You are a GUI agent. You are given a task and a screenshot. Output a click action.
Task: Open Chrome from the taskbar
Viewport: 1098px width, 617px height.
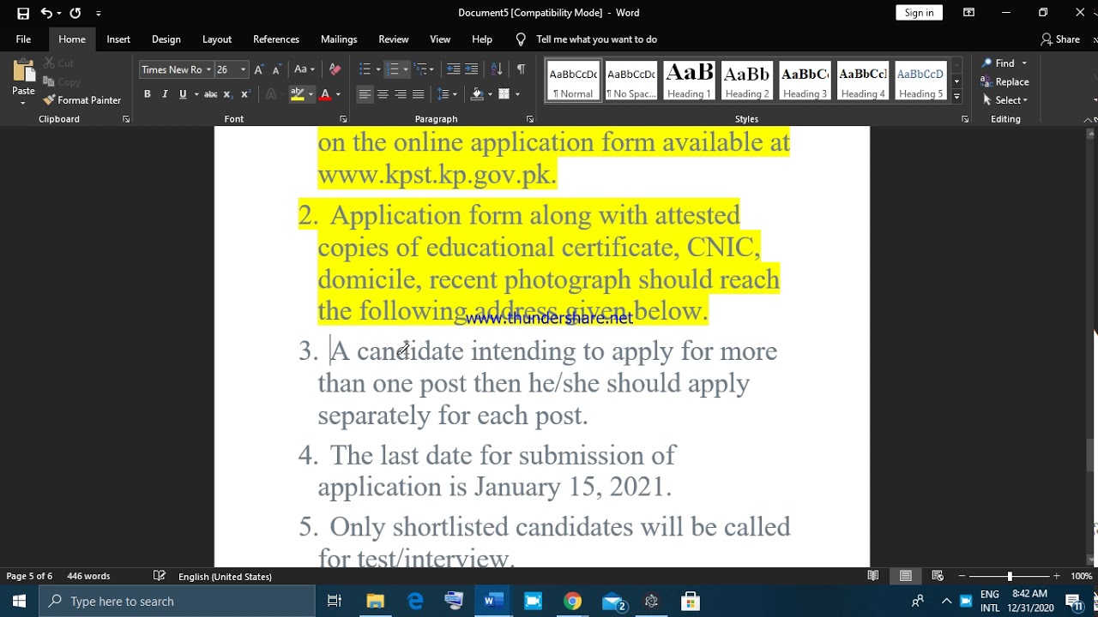(x=572, y=602)
